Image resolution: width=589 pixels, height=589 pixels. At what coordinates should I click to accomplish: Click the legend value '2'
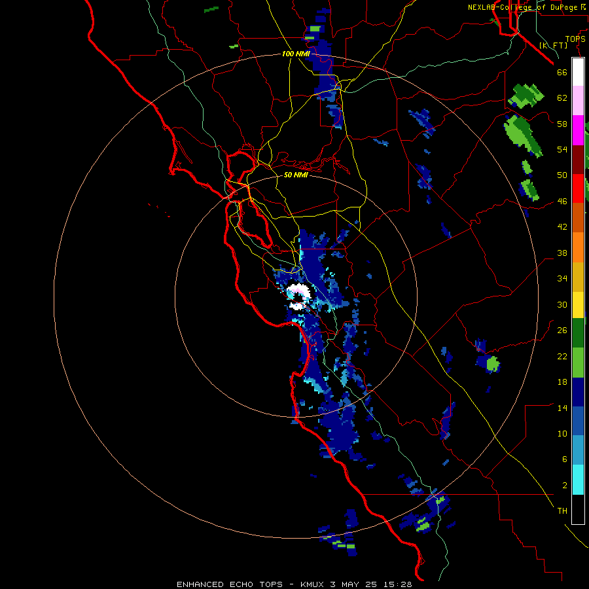(x=565, y=486)
